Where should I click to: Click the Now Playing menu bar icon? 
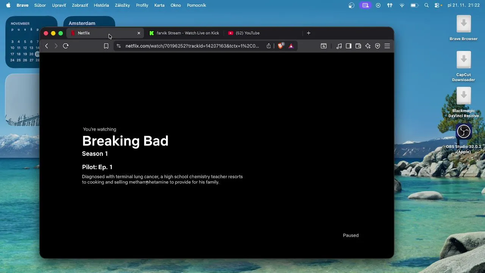[x=378, y=5]
